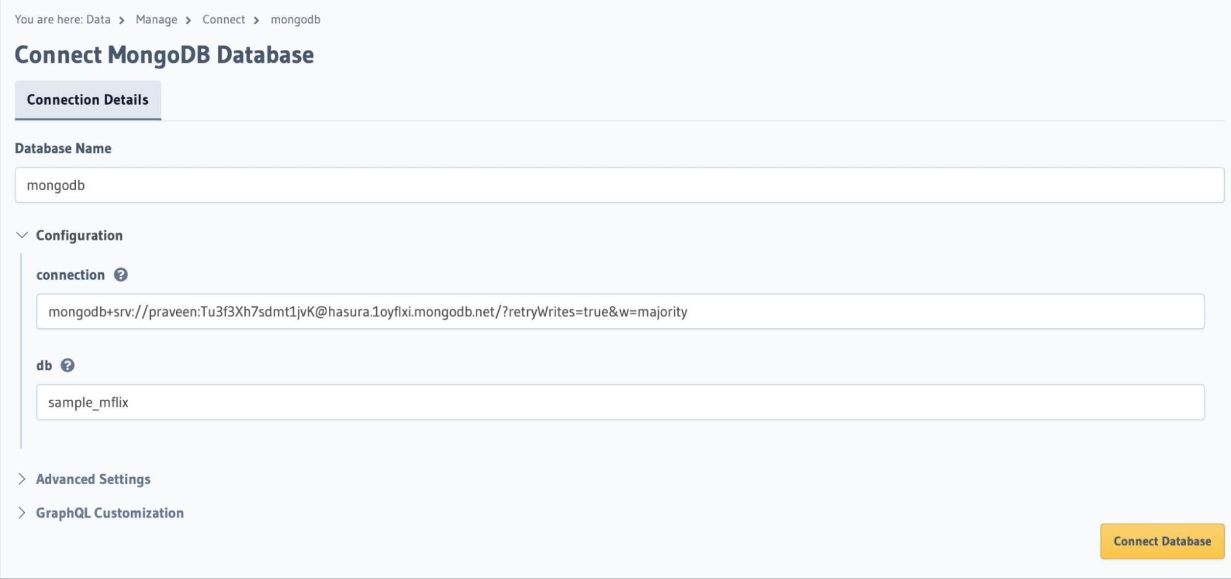The height and width of the screenshot is (579, 1231).
Task: Click the arrow beside GraphQL Customization
Action: (22, 512)
